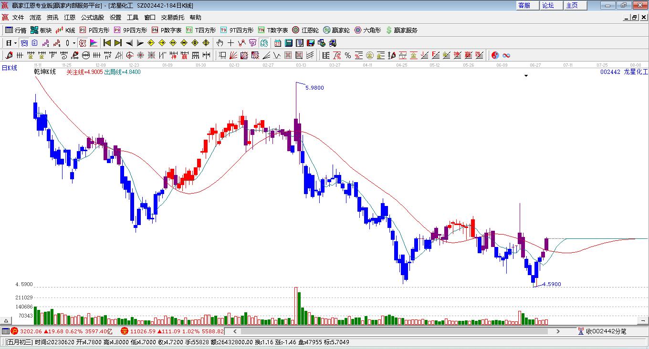Open the 板块 sector view
This screenshot has height=349, width=649.
pyautogui.click(x=41, y=30)
